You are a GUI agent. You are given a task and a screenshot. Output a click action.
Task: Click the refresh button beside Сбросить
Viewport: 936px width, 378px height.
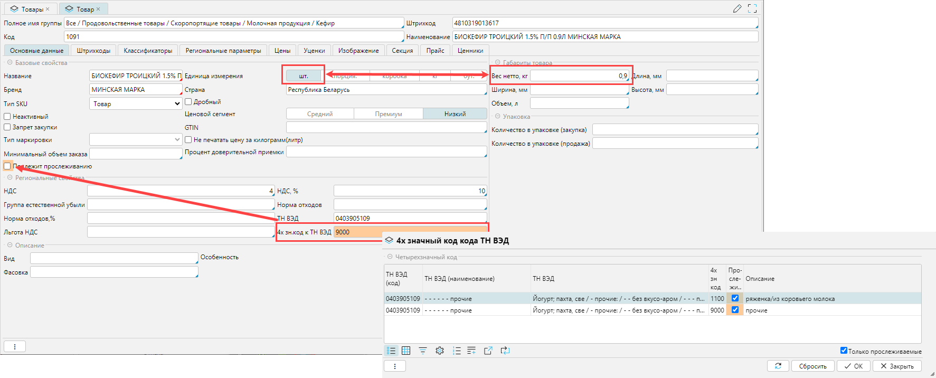[x=778, y=366]
